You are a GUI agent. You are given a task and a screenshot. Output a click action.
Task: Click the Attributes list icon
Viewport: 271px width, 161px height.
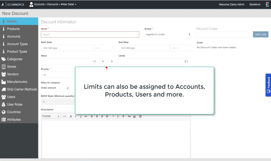[x=3, y=119]
